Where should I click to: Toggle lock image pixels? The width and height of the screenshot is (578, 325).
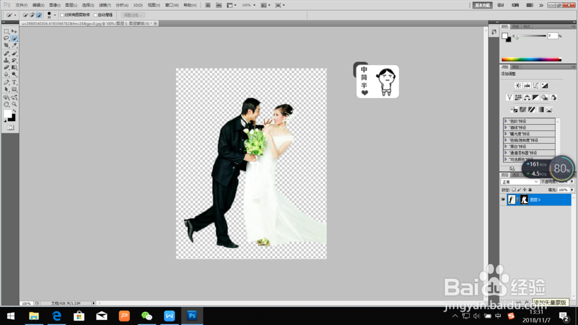(520, 190)
